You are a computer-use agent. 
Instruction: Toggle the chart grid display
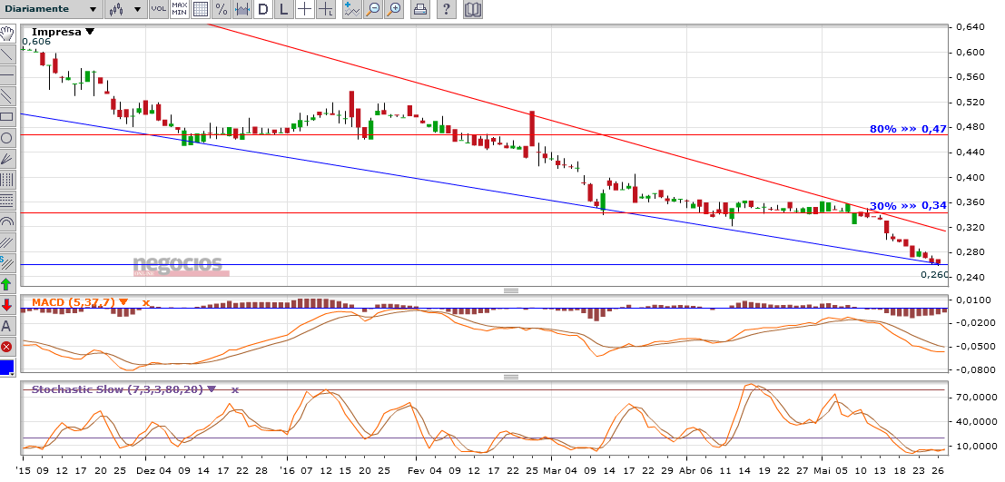coord(201,9)
